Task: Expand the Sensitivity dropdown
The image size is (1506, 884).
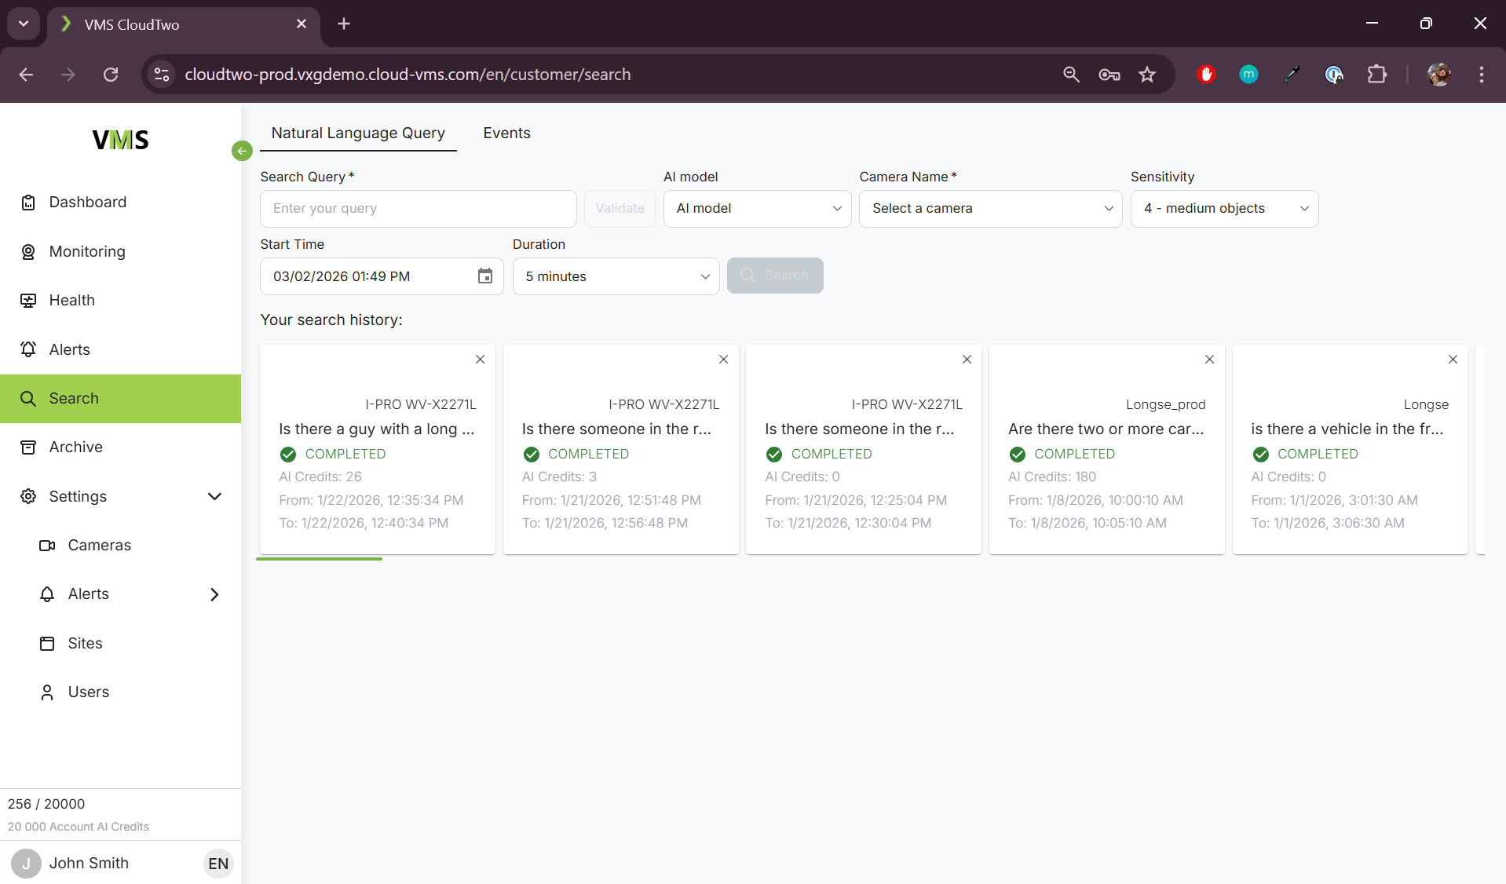Action: (x=1223, y=209)
